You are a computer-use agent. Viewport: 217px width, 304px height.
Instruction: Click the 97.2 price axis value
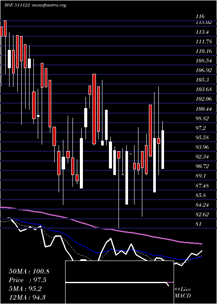pos(201,128)
